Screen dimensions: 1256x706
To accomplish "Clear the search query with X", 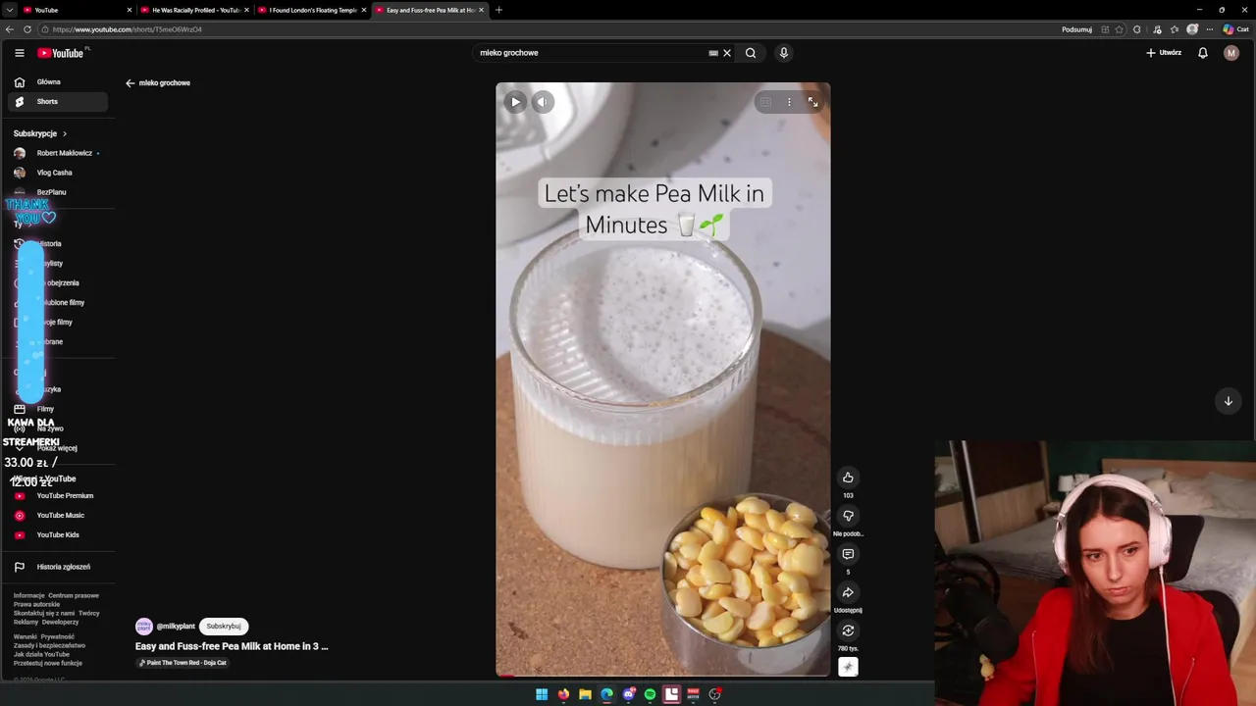I will tap(727, 53).
